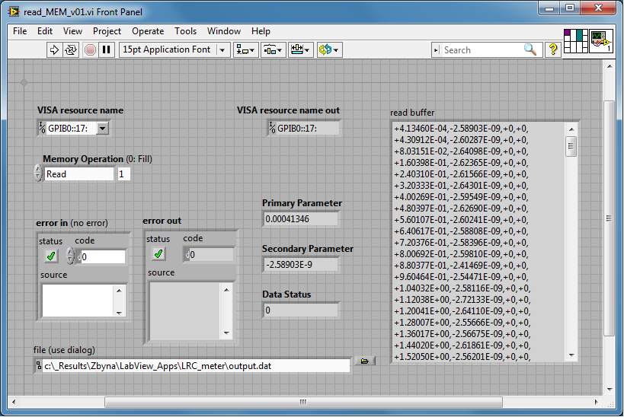This screenshot has height=417, width=624.
Task: Click the output.dat file path field
Action: (x=197, y=366)
